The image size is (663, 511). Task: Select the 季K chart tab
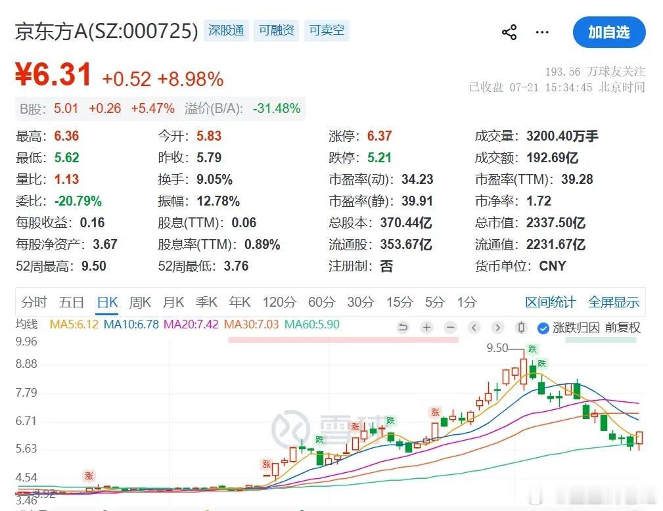coord(206,302)
